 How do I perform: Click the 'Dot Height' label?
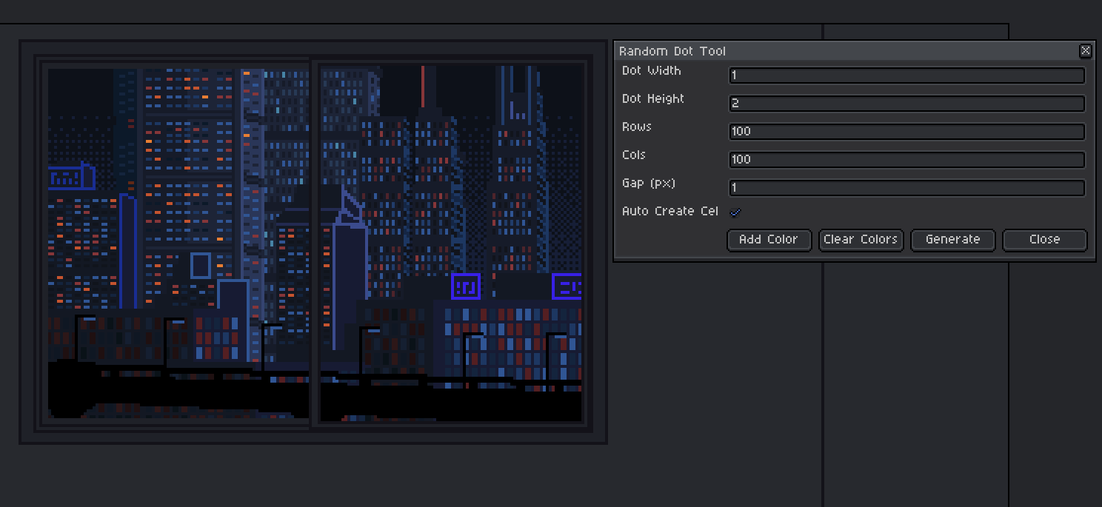tap(653, 99)
